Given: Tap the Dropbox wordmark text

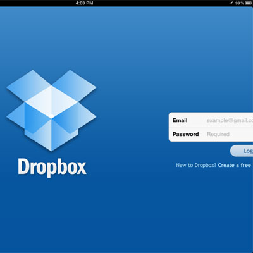Looking at the screenshot, I should (52, 168).
